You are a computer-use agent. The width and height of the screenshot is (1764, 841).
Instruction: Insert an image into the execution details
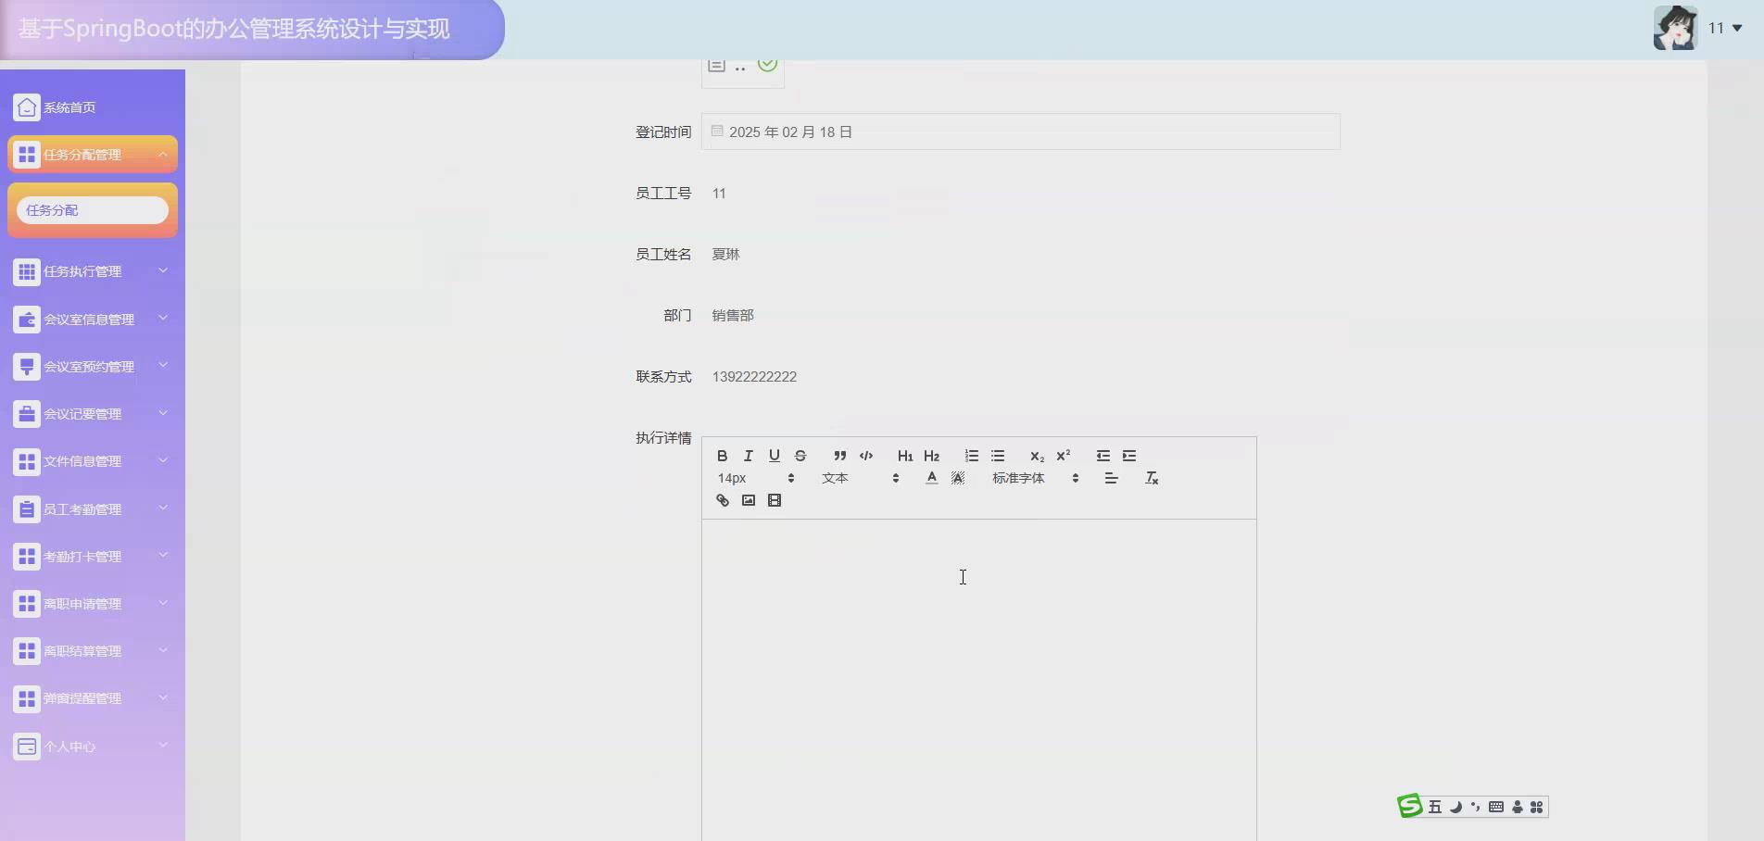pos(748,500)
